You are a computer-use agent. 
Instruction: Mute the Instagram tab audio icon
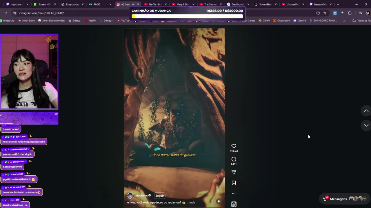click(x=133, y=4)
